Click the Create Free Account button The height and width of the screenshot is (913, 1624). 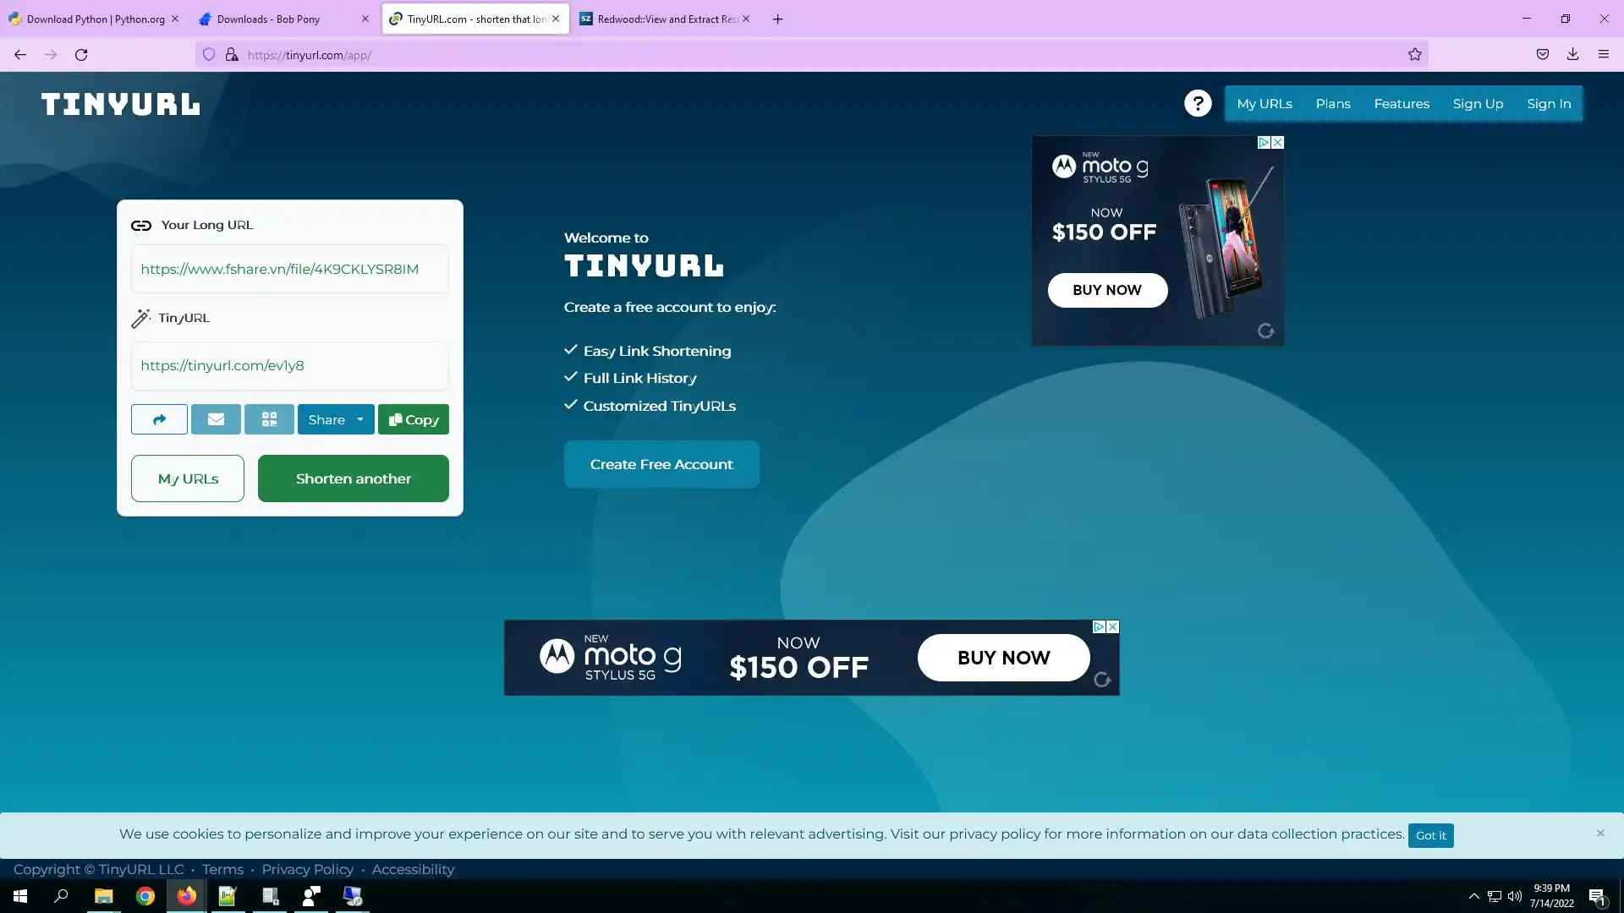point(661,464)
